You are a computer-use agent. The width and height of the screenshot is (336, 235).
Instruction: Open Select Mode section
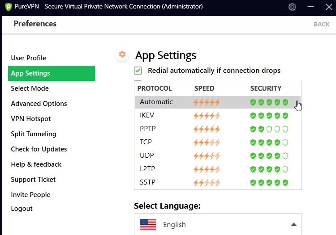pos(30,88)
